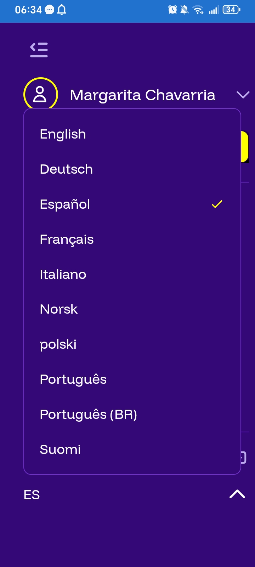This screenshot has width=255, height=567.
Task: Tap the user profile avatar icon
Action: pyautogui.click(x=40, y=94)
